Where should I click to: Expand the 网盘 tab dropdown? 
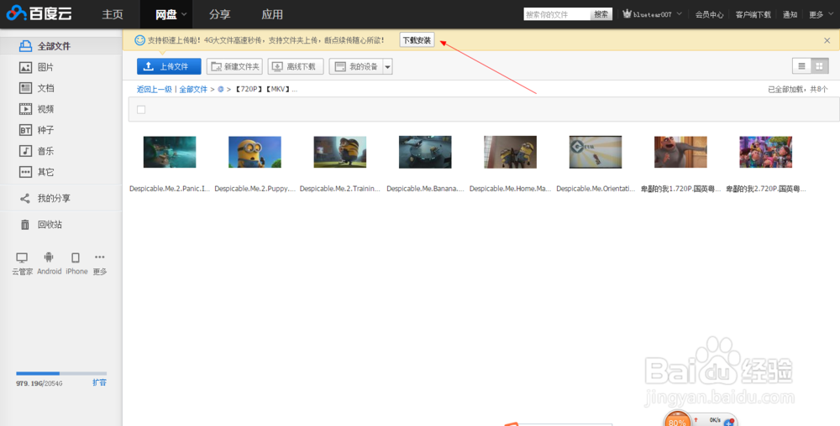pyautogui.click(x=184, y=14)
